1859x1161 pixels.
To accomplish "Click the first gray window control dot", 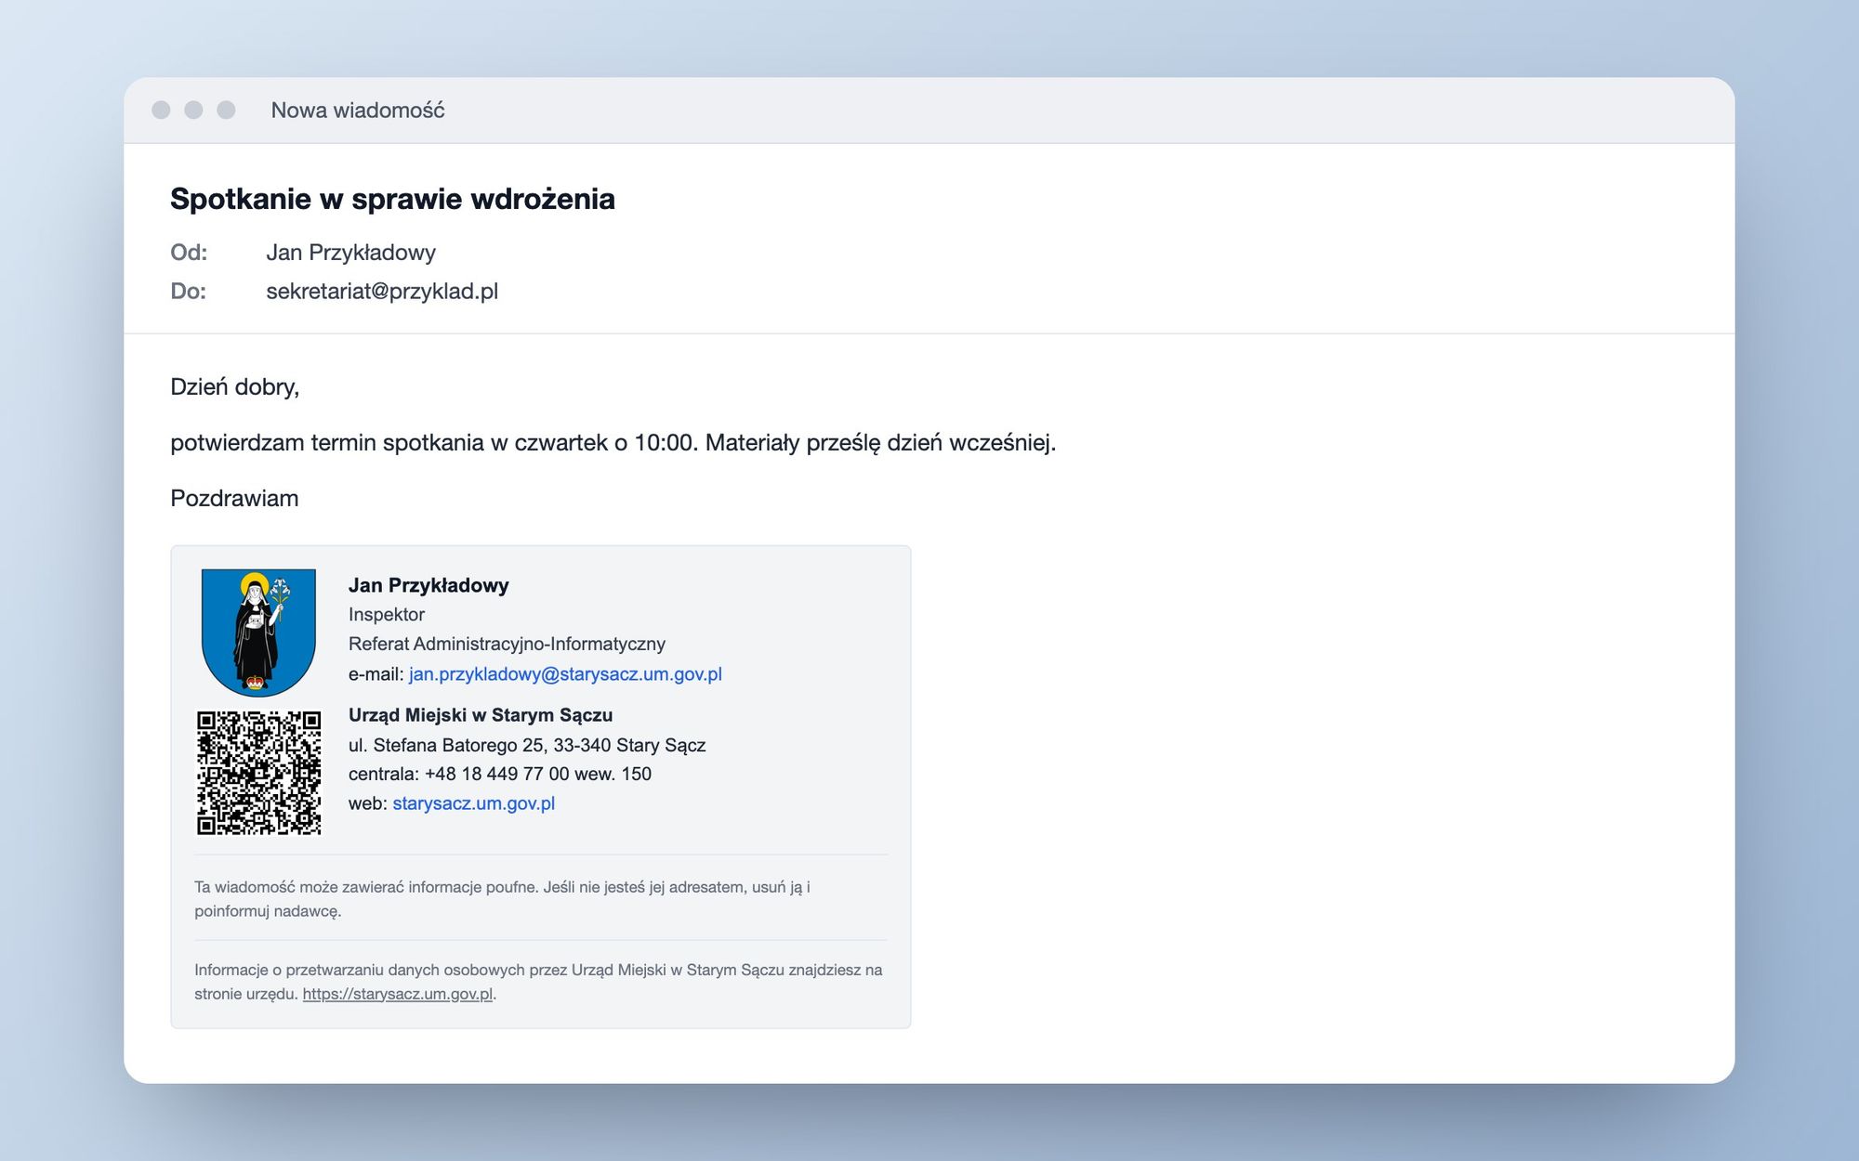I will pos(161,110).
